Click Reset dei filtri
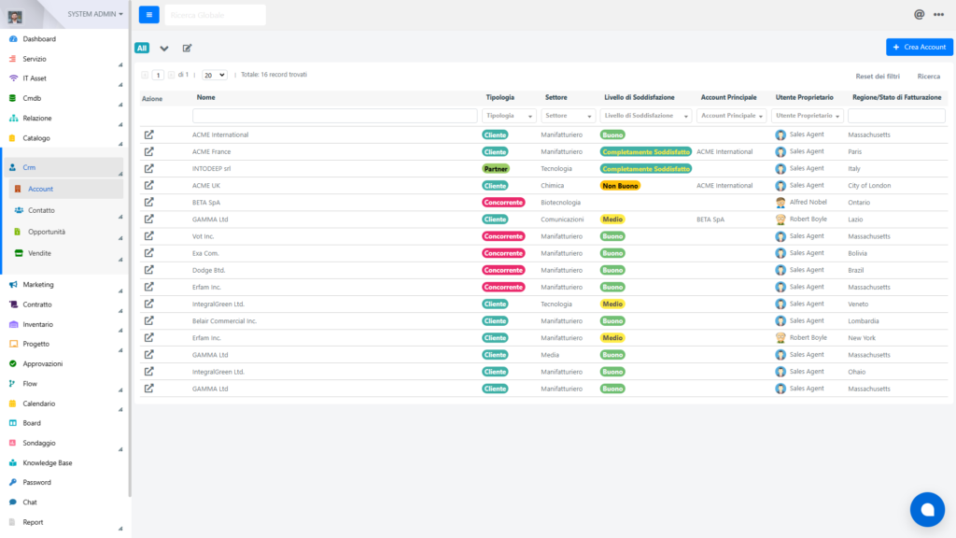This screenshot has width=956, height=538. coord(877,77)
